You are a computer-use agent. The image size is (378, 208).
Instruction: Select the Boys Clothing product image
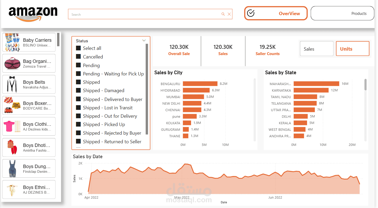pyautogui.click(x=12, y=126)
